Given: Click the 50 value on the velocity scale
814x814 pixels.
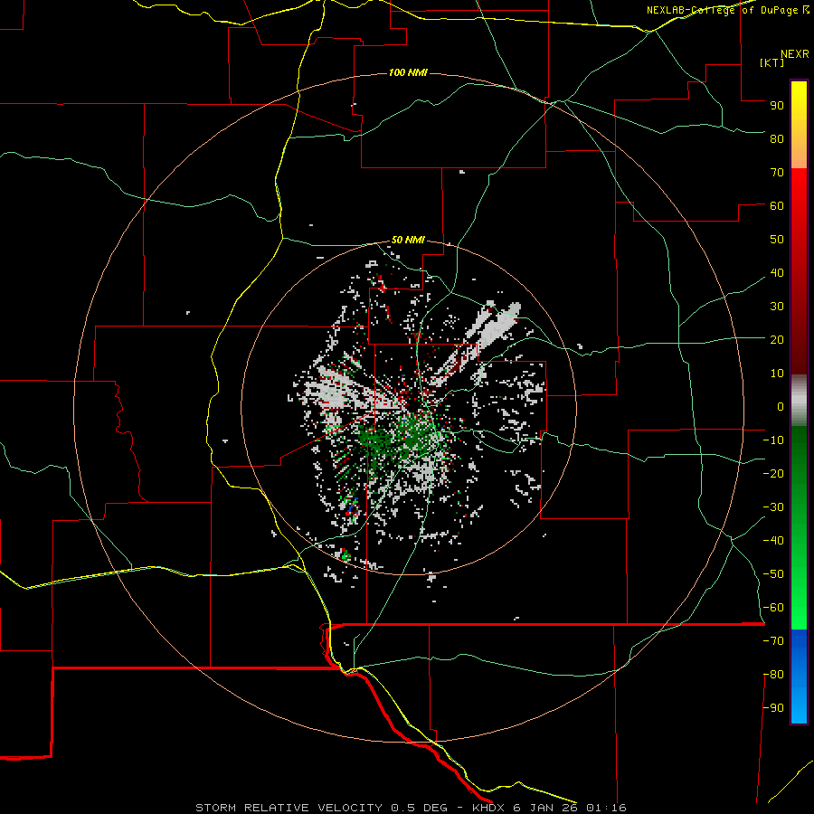Looking at the screenshot, I should pyautogui.click(x=777, y=240).
